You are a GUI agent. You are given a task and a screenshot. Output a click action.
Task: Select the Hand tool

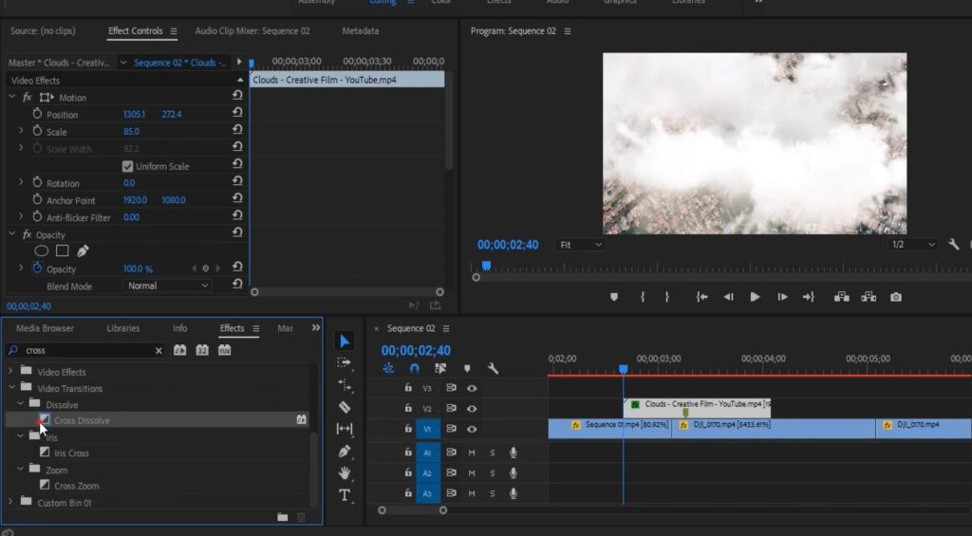345,473
